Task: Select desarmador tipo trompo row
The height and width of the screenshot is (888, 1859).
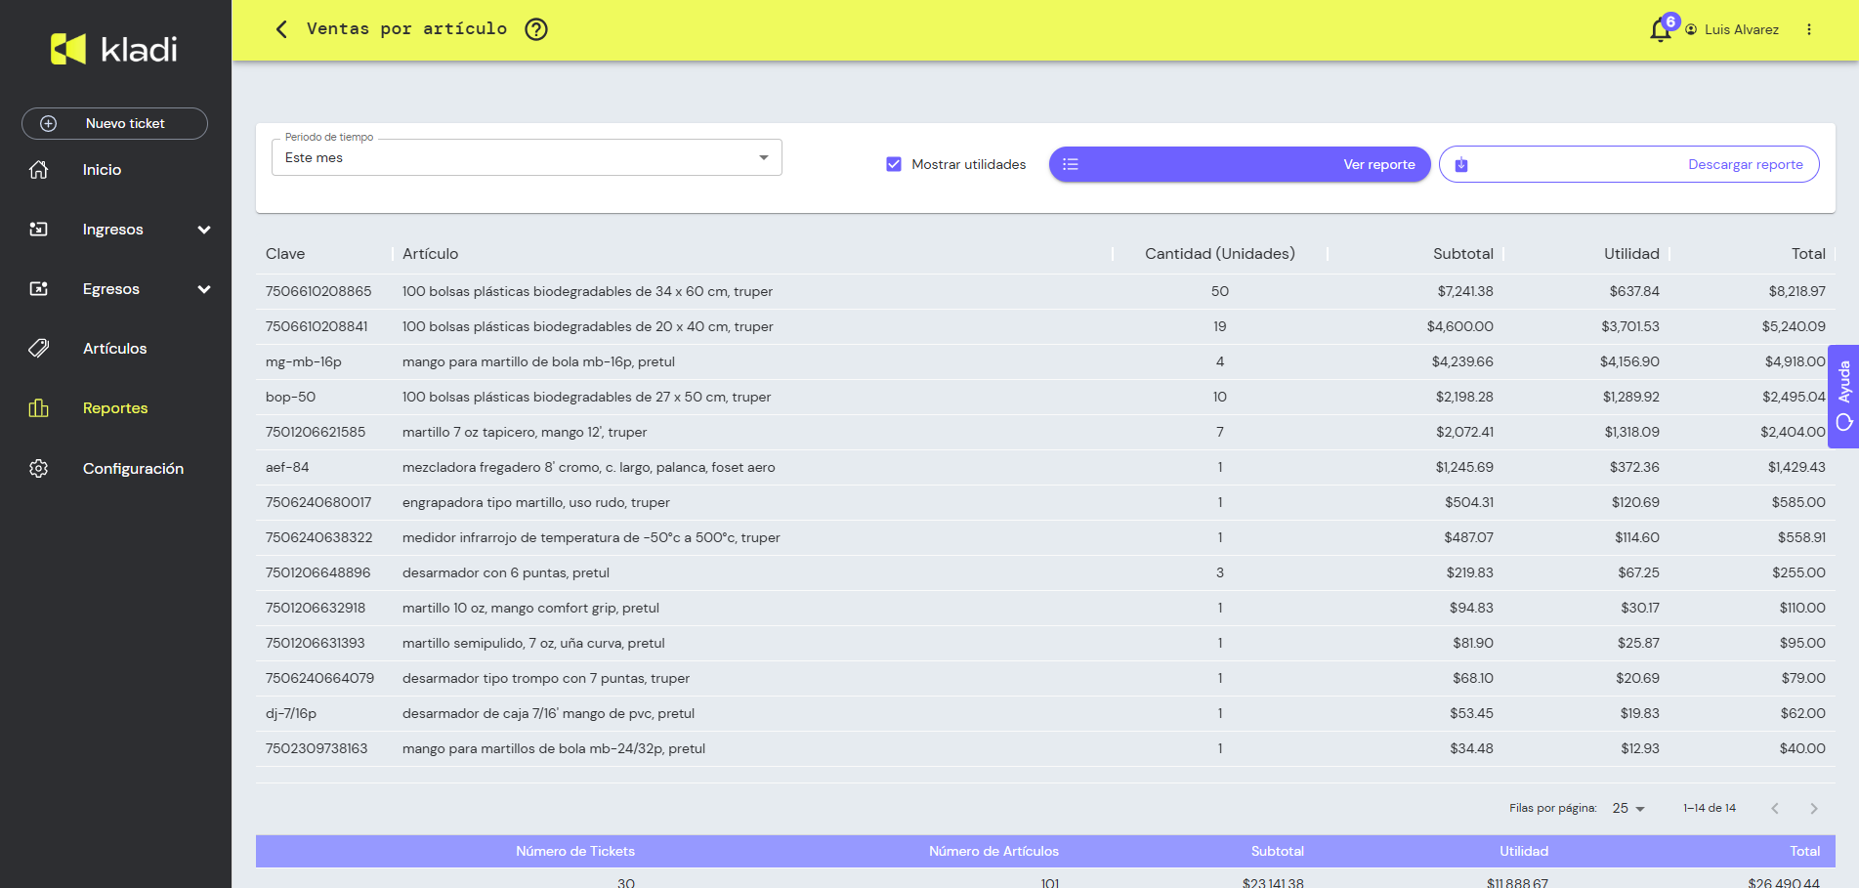Action: [1045, 678]
